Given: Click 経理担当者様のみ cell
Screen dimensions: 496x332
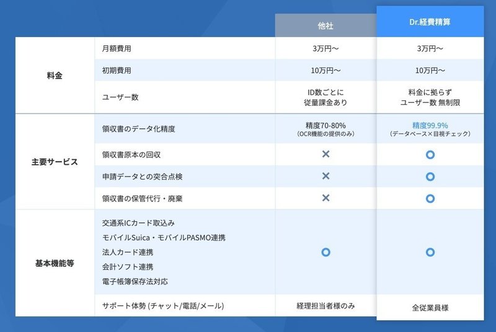Looking at the screenshot, I should pyautogui.click(x=325, y=306).
